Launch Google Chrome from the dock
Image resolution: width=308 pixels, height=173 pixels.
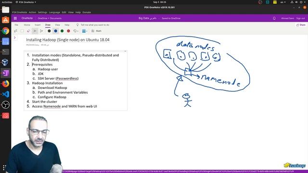pyautogui.click(x=5, y=31)
